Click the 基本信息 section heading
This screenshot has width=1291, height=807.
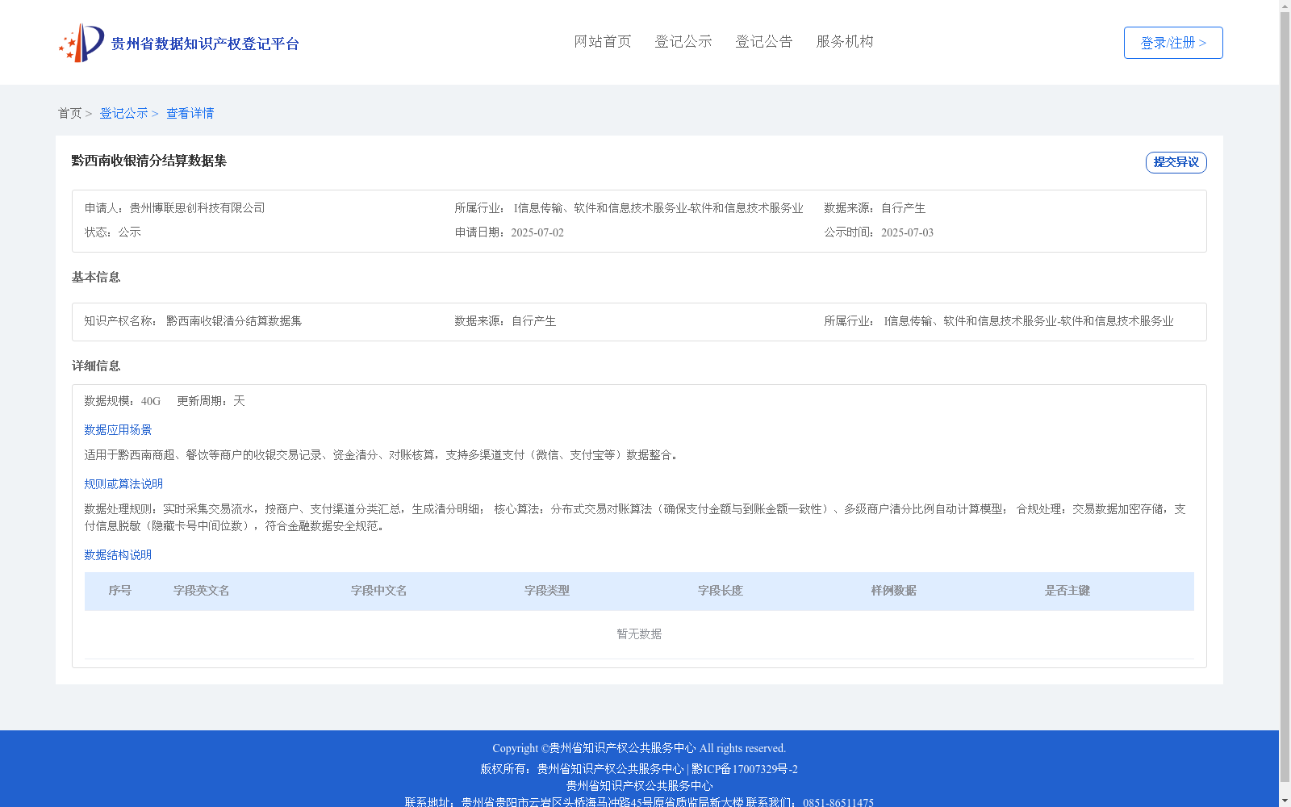click(x=96, y=277)
